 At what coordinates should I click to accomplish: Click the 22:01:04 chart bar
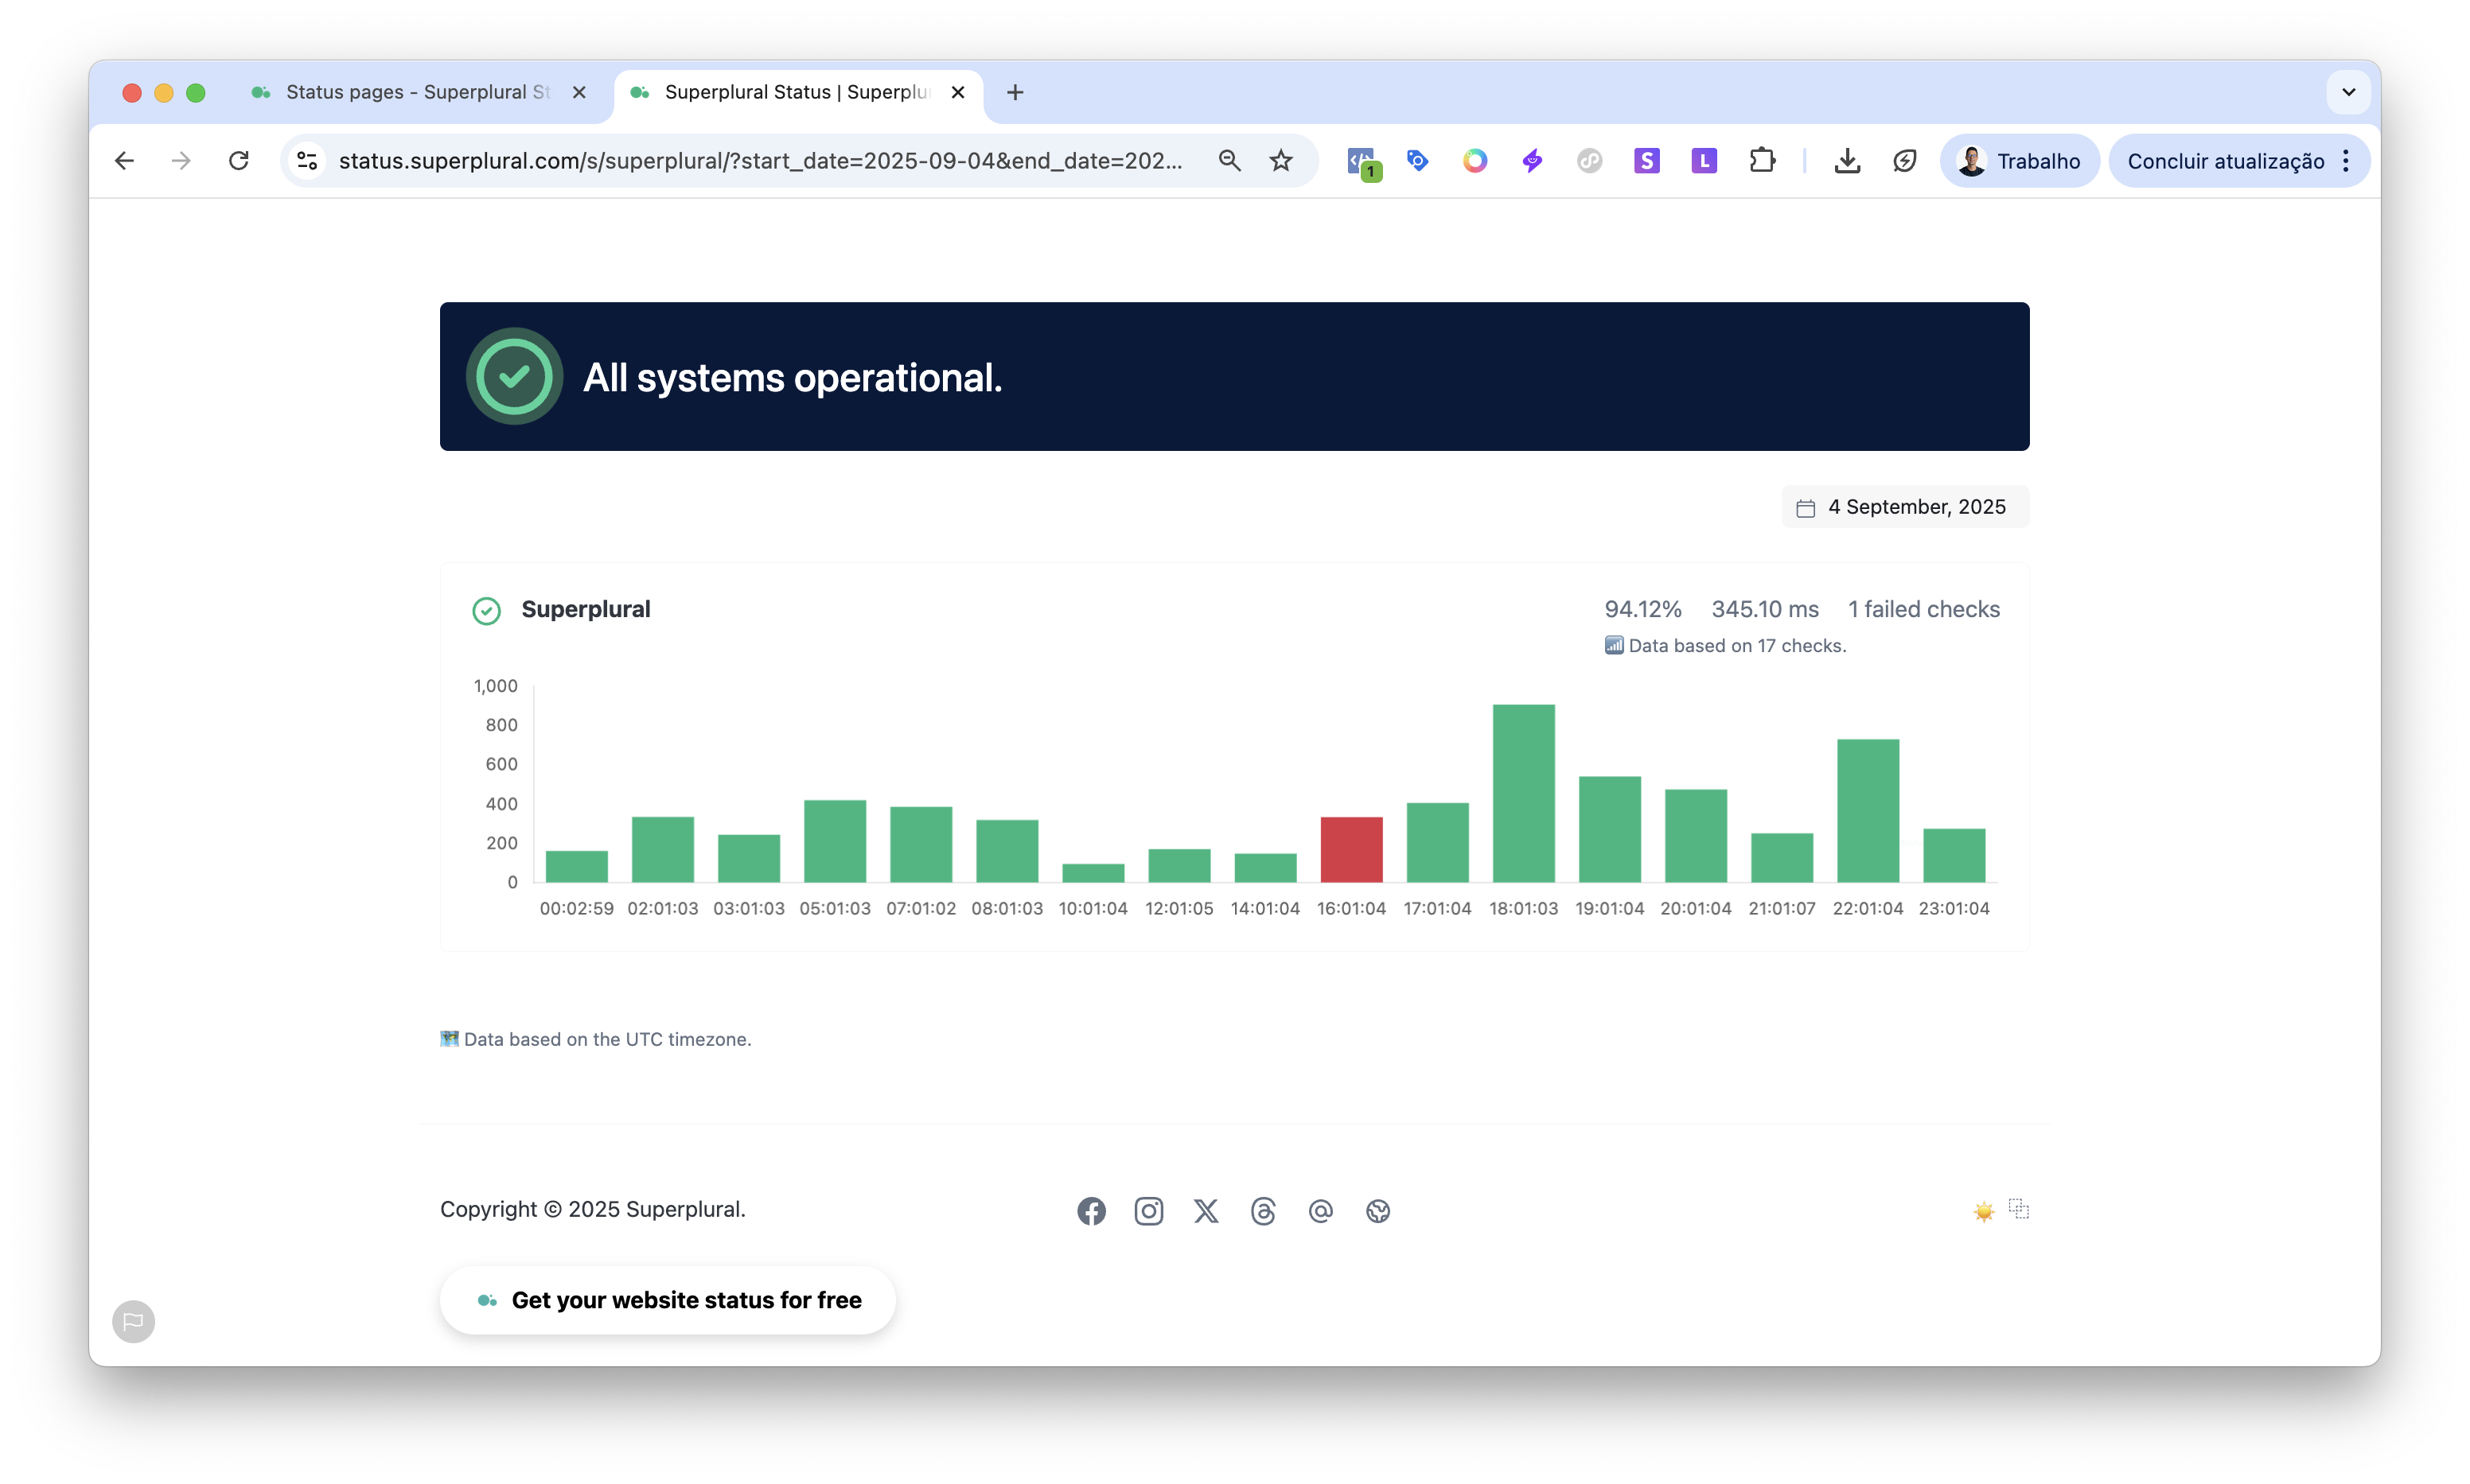tap(1867, 810)
